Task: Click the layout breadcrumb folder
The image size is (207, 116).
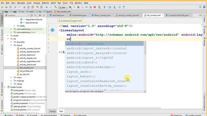Action: [48, 12]
